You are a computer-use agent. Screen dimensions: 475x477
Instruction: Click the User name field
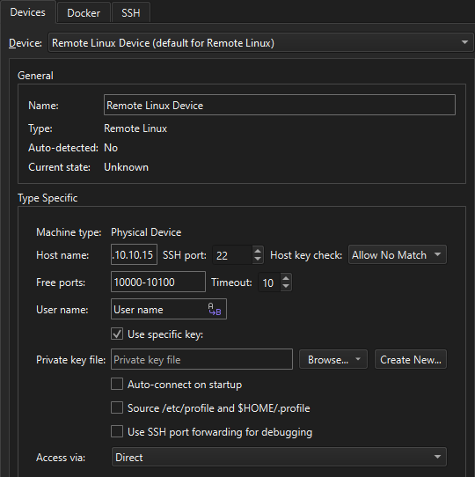[169, 309]
